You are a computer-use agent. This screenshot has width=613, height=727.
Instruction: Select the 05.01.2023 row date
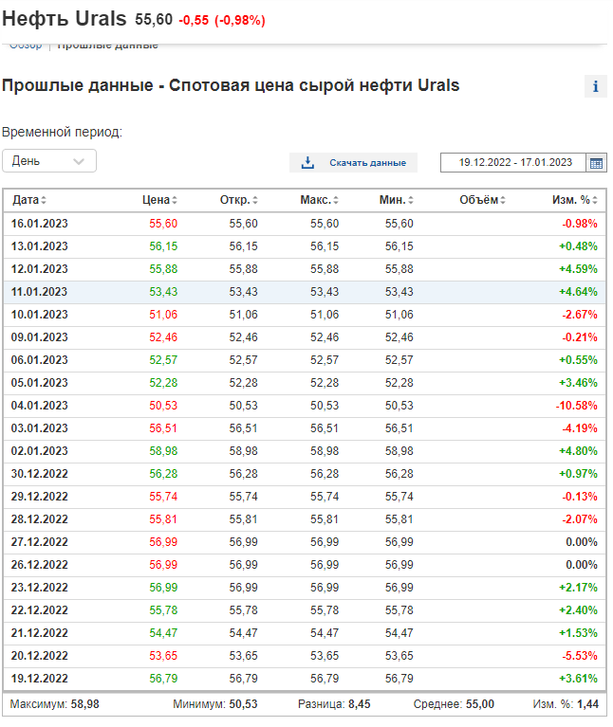40,383
